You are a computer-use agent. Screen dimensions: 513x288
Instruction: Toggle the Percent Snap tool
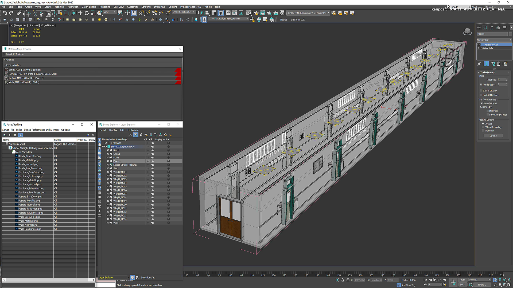coord(154,13)
